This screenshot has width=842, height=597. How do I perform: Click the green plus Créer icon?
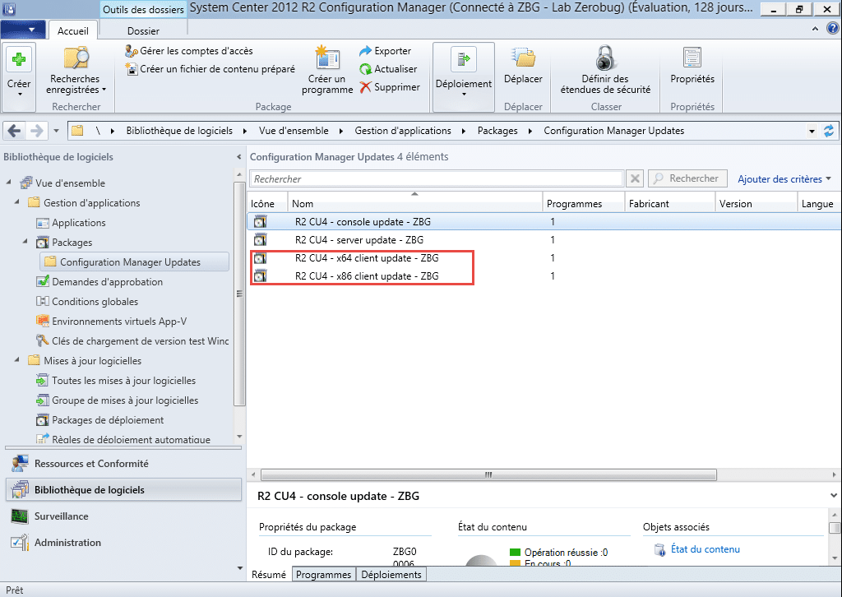coord(19,59)
